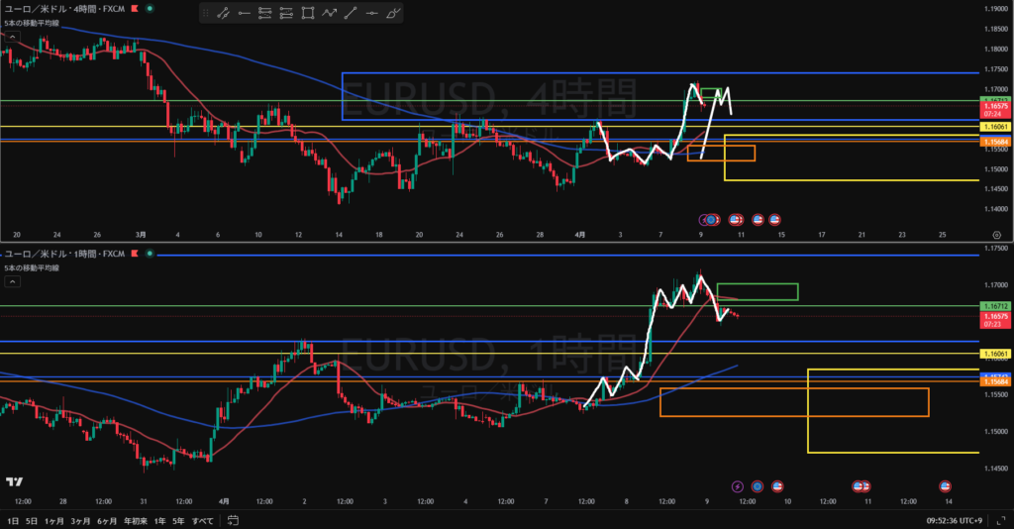Collapse the lower chart indicator legend
Image resolution: width=1014 pixels, height=529 pixels.
pos(12,282)
